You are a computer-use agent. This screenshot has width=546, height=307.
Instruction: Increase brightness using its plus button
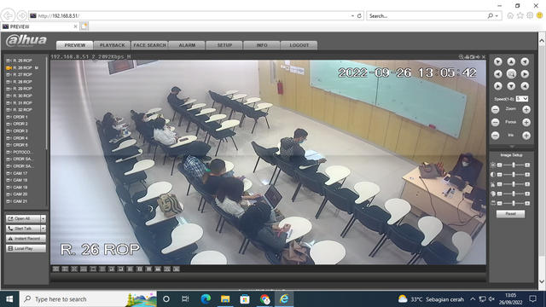point(527,165)
